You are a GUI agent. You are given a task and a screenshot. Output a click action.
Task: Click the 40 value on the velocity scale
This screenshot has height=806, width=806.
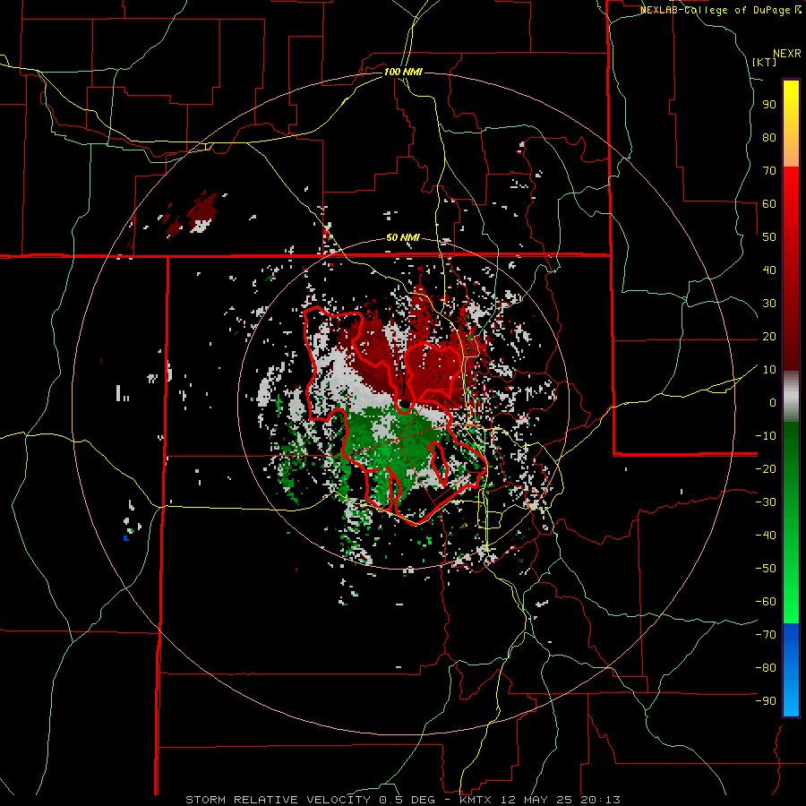click(x=769, y=270)
